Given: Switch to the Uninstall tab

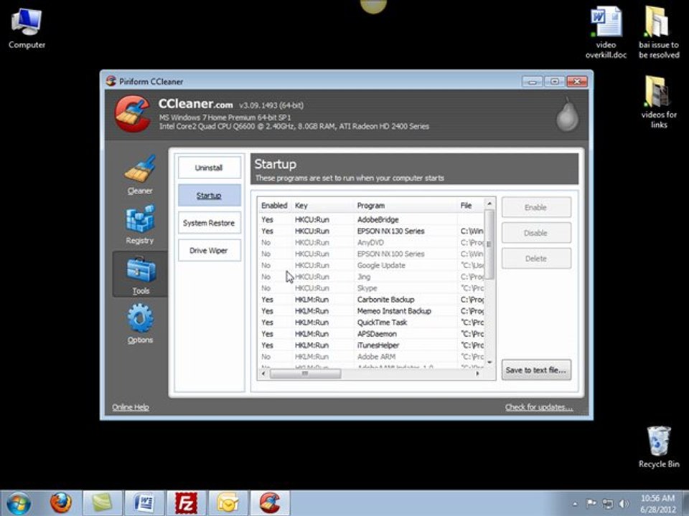Looking at the screenshot, I should click(x=209, y=168).
